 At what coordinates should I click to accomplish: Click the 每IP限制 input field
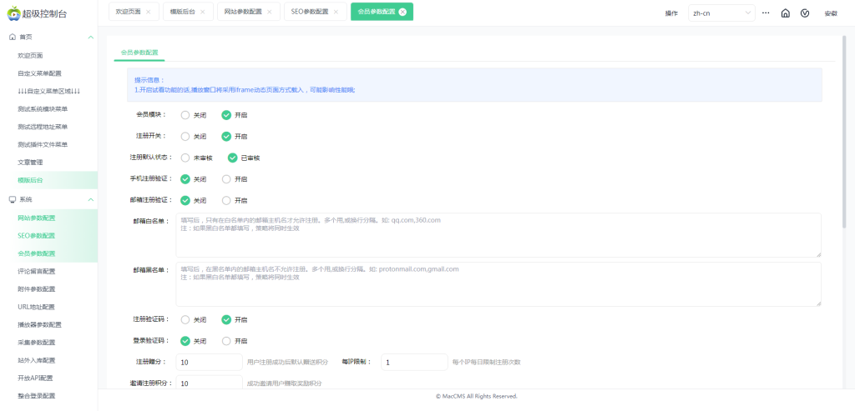[x=414, y=362]
